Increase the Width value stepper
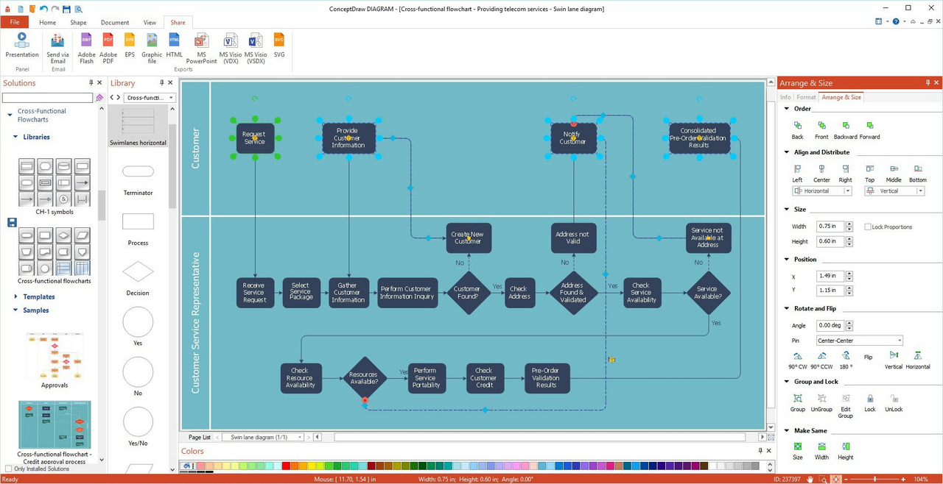 [849, 224]
